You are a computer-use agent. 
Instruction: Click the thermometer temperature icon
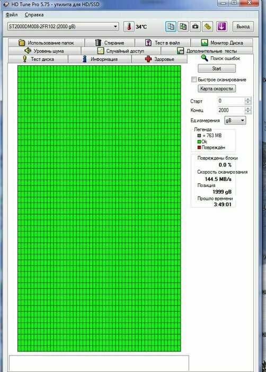point(129,27)
